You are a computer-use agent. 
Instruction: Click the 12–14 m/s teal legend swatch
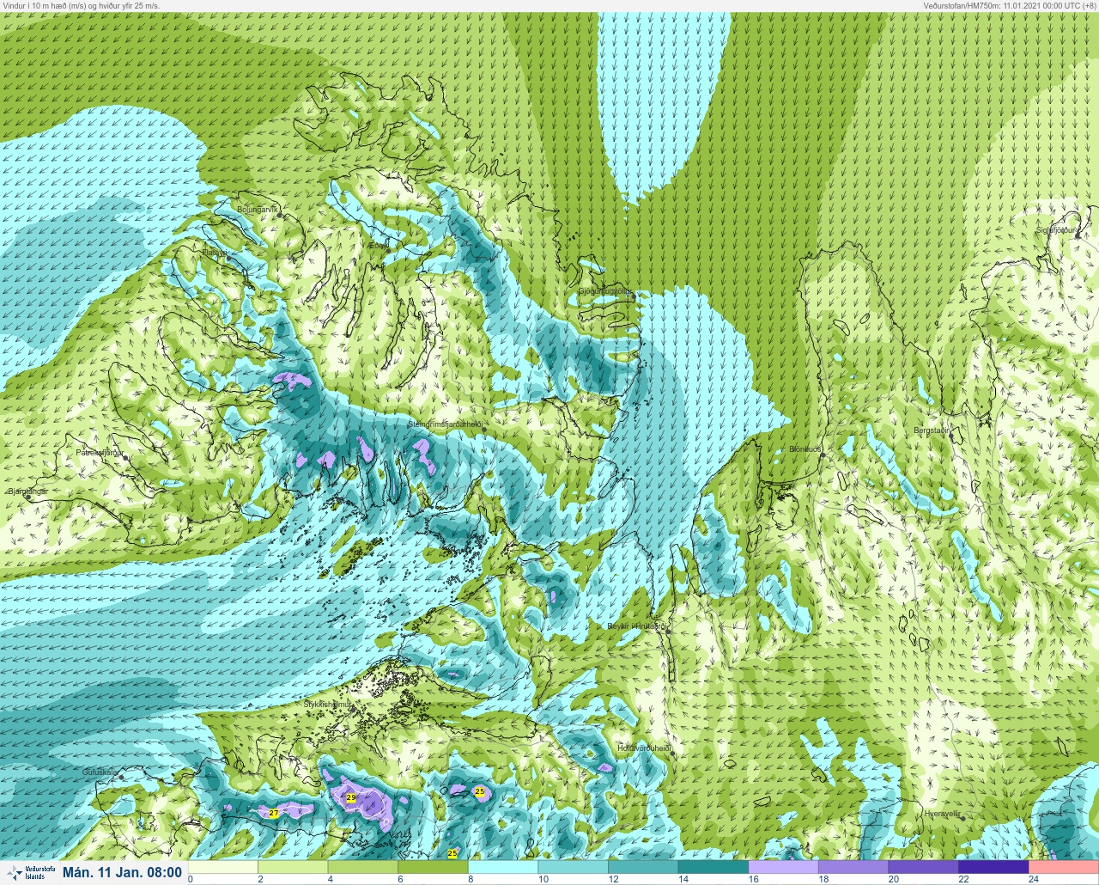(644, 867)
